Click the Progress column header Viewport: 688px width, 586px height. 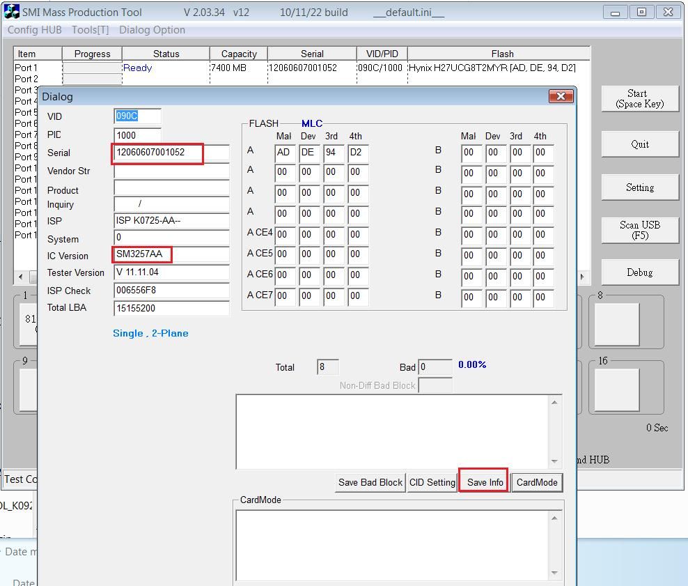[x=92, y=54]
